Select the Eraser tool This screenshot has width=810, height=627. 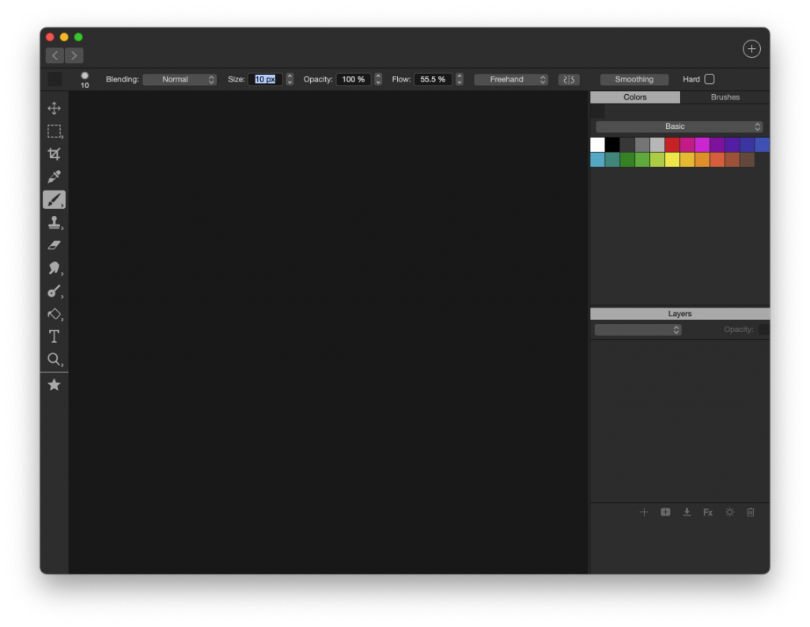[x=55, y=245]
